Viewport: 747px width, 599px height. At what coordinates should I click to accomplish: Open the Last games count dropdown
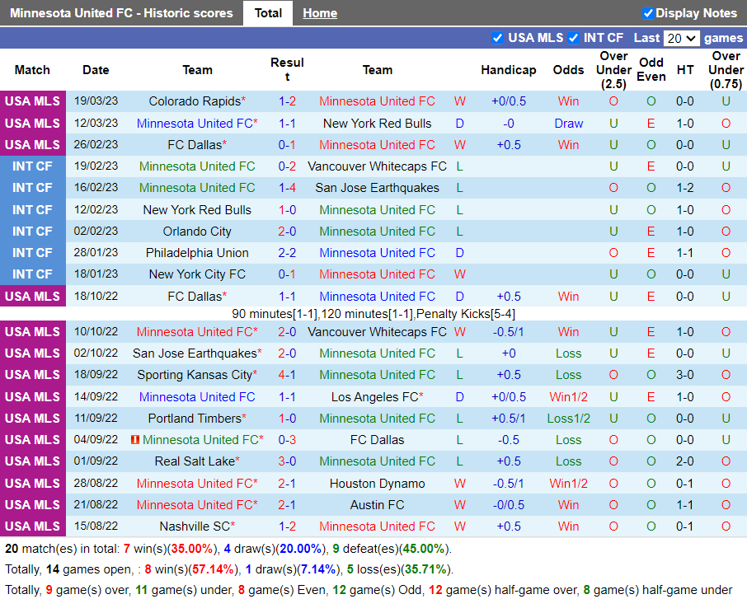pyautogui.click(x=681, y=38)
